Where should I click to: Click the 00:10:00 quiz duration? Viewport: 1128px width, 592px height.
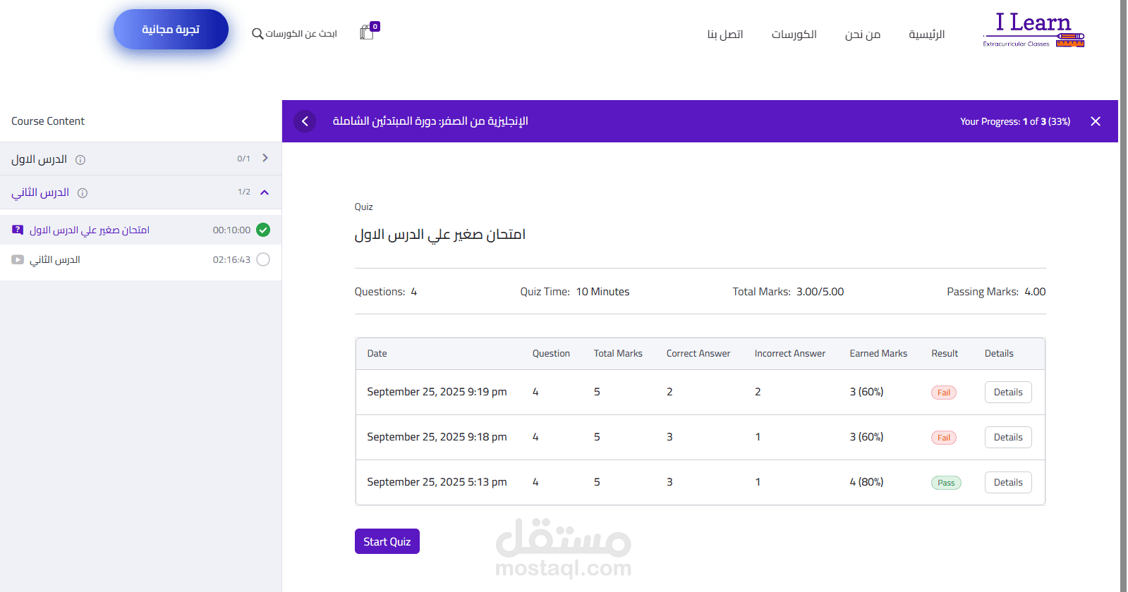(231, 230)
